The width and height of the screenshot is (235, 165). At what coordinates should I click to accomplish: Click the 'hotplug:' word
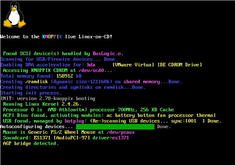76,121
